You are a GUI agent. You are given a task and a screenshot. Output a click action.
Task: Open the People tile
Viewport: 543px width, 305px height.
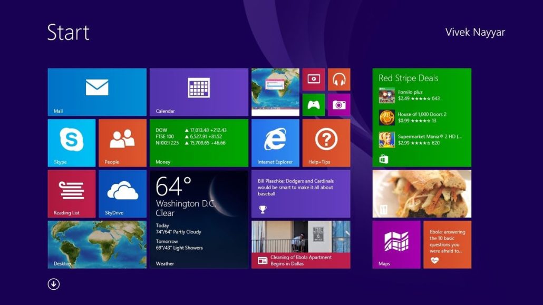tap(123, 143)
